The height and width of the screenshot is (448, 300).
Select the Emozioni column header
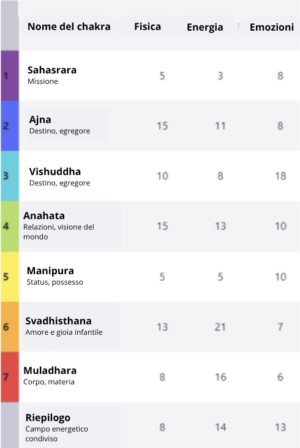point(271,27)
